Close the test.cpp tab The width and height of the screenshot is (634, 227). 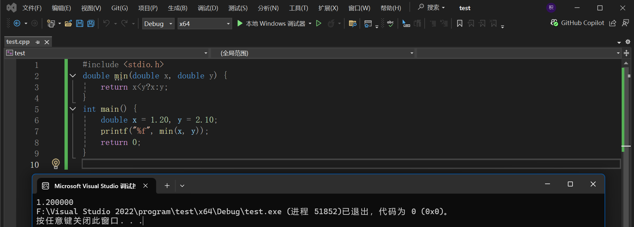(47, 42)
